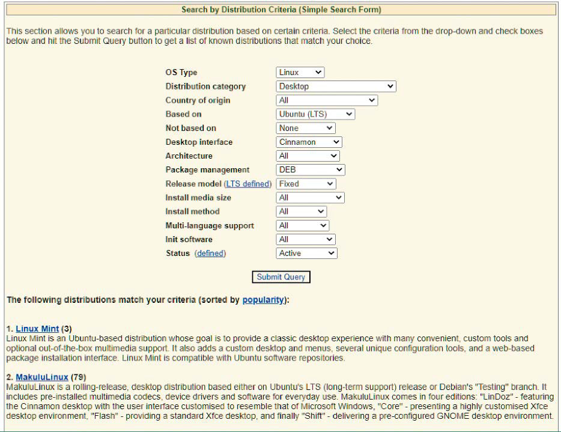The width and height of the screenshot is (561, 432).
Task: Click the Submit Query button
Action: tap(281, 277)
